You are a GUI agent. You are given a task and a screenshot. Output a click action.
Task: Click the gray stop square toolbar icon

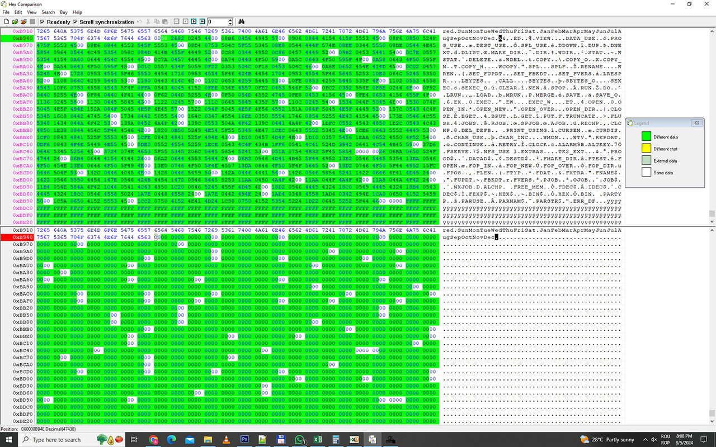click(x=32, y=22)
